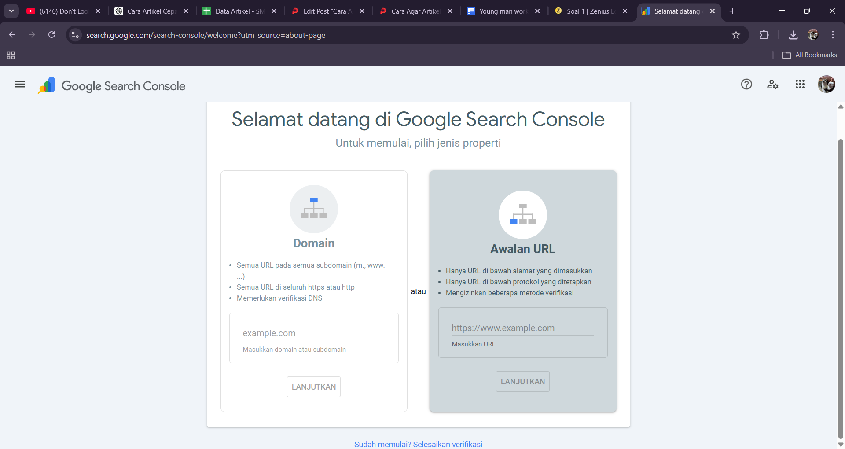Open the Google apps grid
The image size is (845, 449).
pyautogui.click(x=800, y=84)
